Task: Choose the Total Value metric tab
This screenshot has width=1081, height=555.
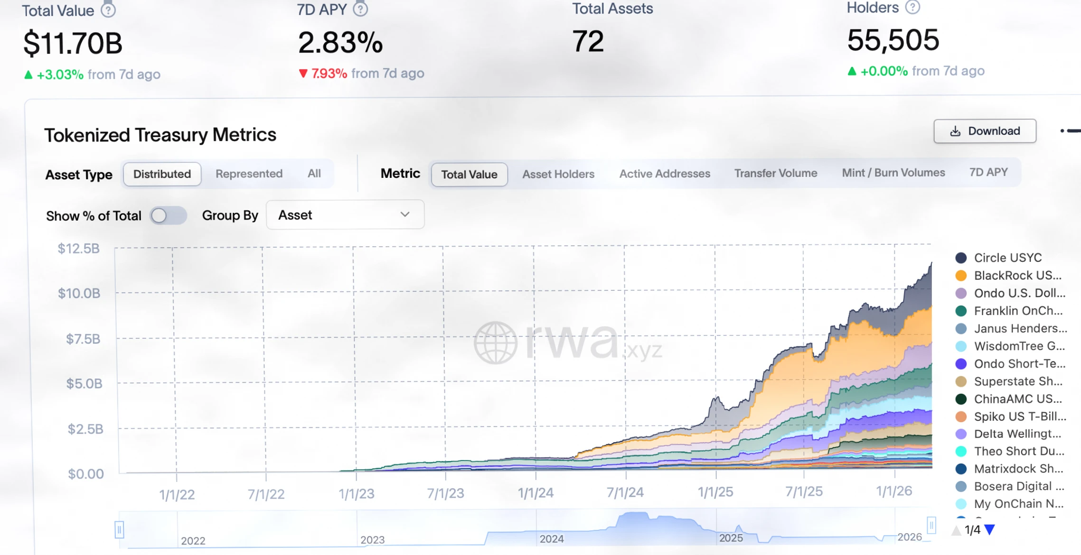Action: click(469, 174)
